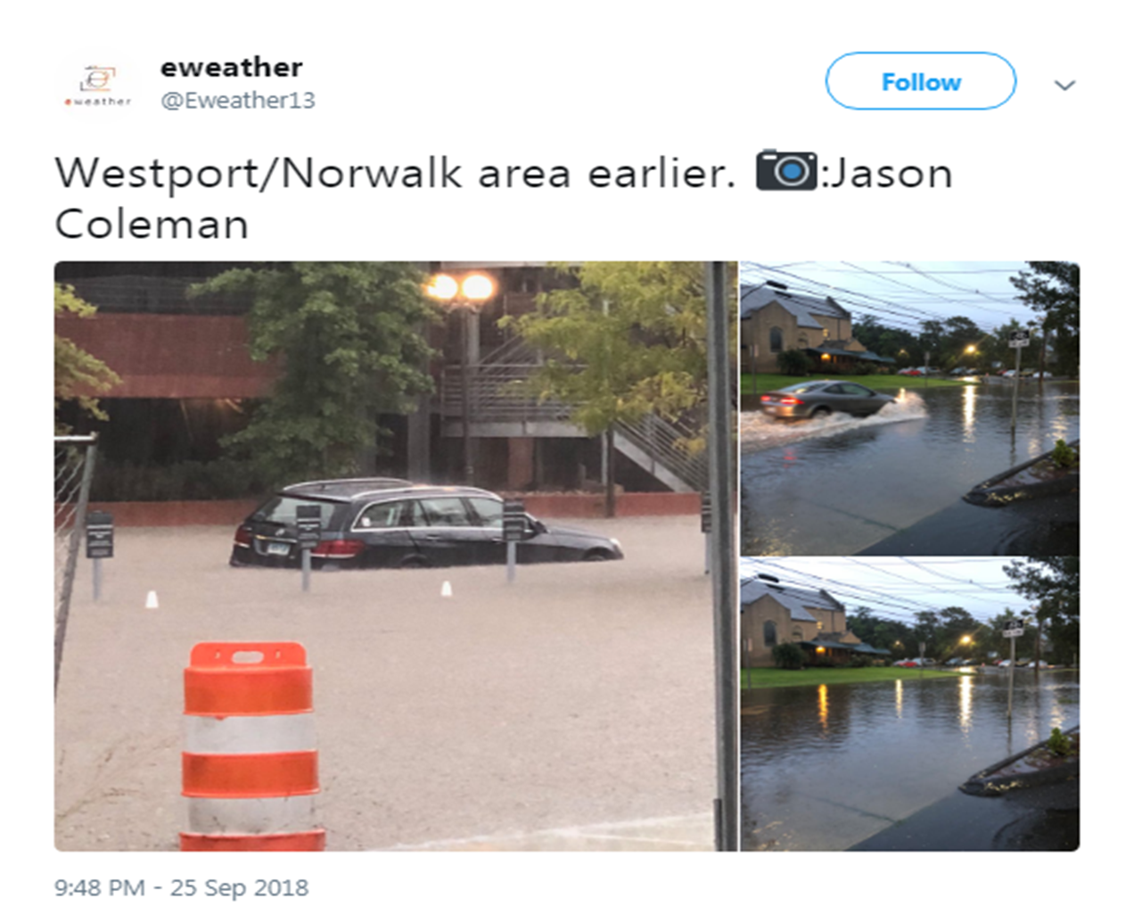
Task: Open the @Eweather13 handle link
Action: point(238,100)
